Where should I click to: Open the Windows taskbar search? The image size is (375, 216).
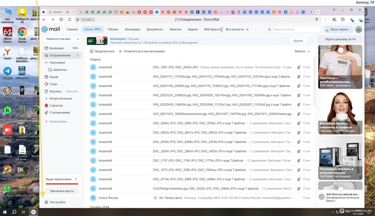click(14, 212)
